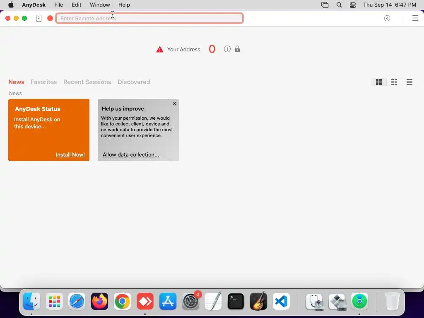Image resolution: width=424 pixels, height=318 pixels.
Task: Click the Help us improve heading
Action: click(x=123, y=109)
